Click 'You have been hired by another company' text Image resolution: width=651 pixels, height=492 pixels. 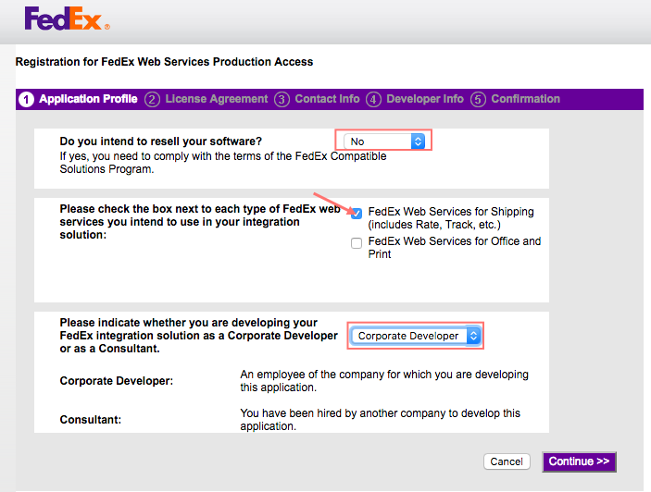380,420
